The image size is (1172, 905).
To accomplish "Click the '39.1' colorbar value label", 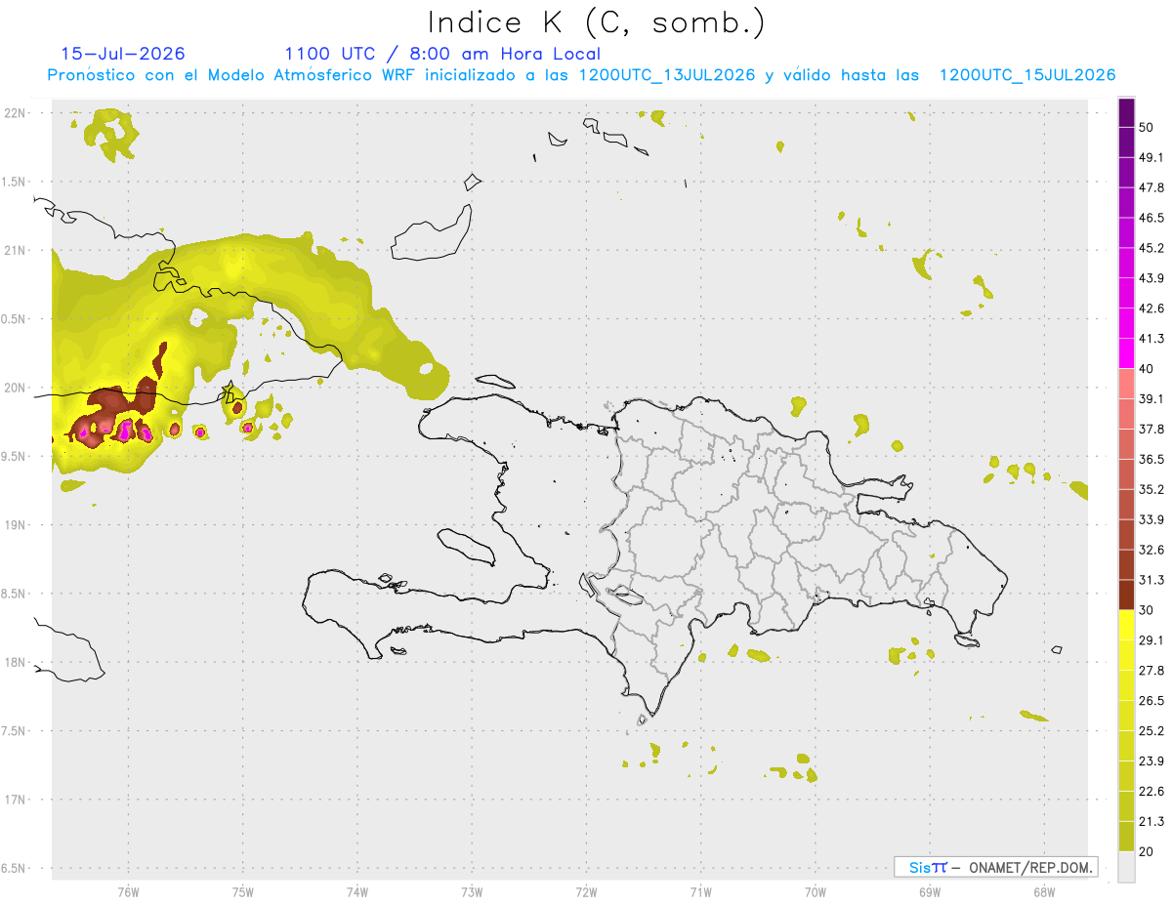I will point(1151,399).
